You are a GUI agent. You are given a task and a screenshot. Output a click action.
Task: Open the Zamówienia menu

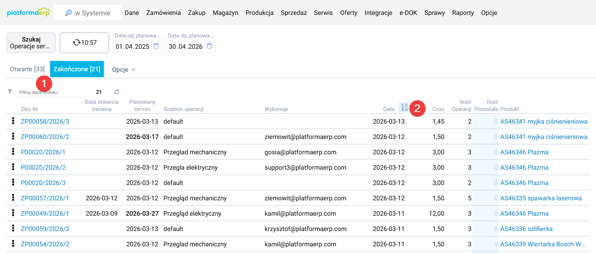click(163, 13)
